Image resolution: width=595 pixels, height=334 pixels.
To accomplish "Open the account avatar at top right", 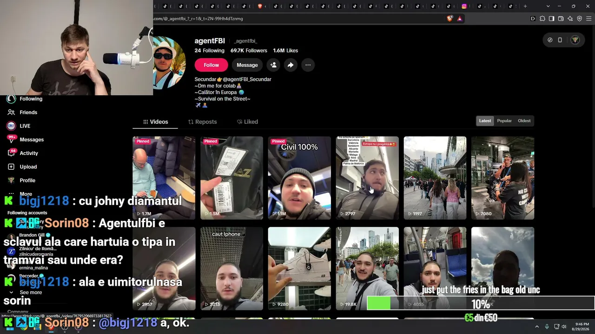I will pos(575,40).
